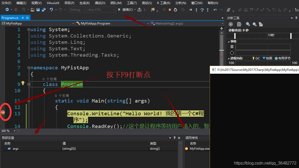Click the lightbulb quick actions icon on line 9
The image size is (299, 168).
[x=23, y=83]
